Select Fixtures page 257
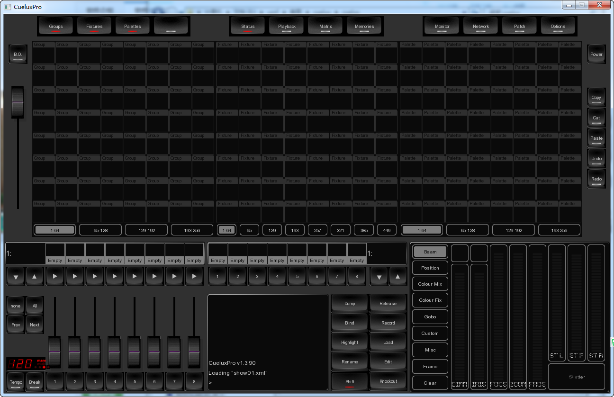Image resolution: width=614 pixels, height=397 pixels. tap(317, 230)
